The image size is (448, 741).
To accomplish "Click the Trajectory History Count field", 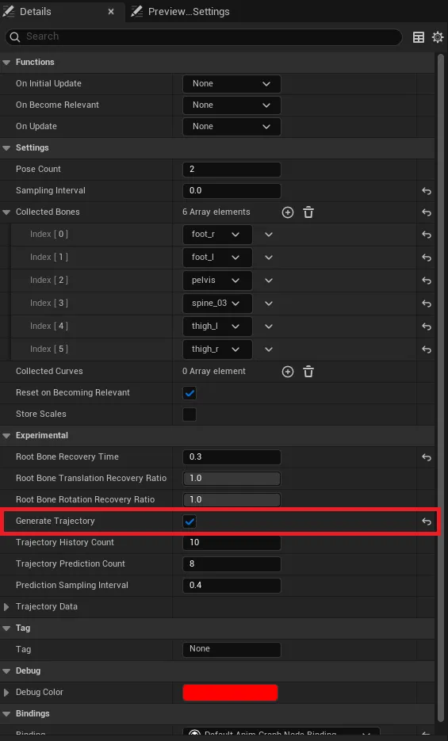I will click(x=232, y=543).
